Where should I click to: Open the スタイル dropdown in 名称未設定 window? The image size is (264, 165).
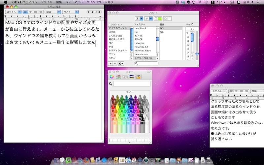[x=13, y=12]
